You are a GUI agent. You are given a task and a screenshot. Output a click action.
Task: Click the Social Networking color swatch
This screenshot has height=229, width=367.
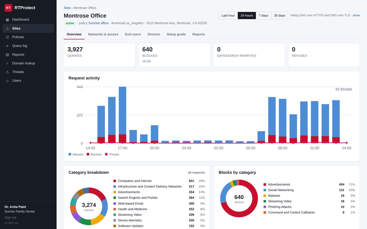click(x=265, y=190)
